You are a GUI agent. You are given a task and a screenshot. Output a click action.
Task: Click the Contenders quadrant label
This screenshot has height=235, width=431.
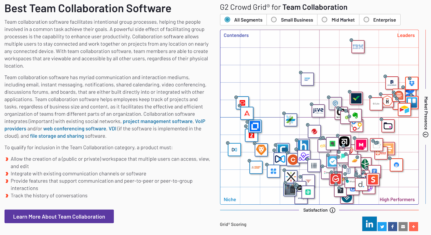(236, 35)
